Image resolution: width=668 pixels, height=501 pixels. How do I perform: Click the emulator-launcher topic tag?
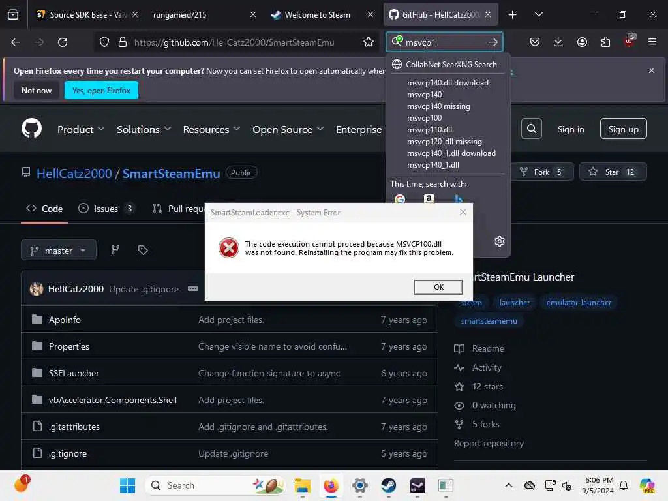click(579, 303)
